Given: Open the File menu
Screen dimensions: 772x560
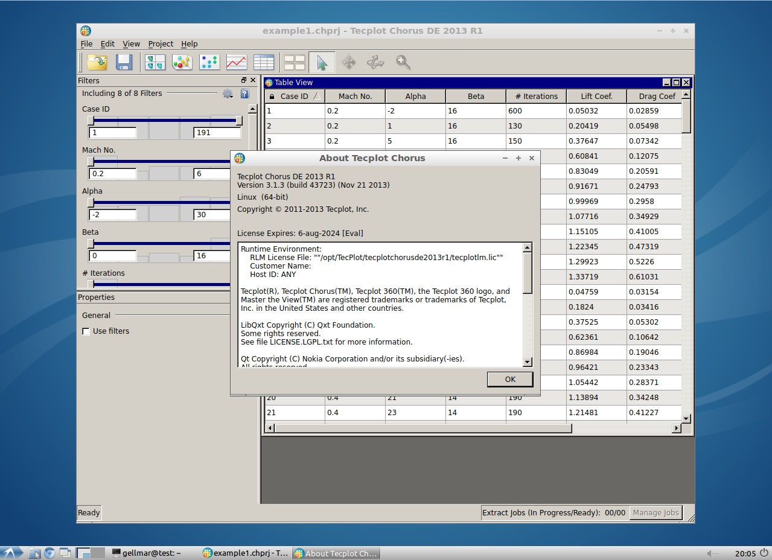Looking at the screenshot, I should (86, 44).
